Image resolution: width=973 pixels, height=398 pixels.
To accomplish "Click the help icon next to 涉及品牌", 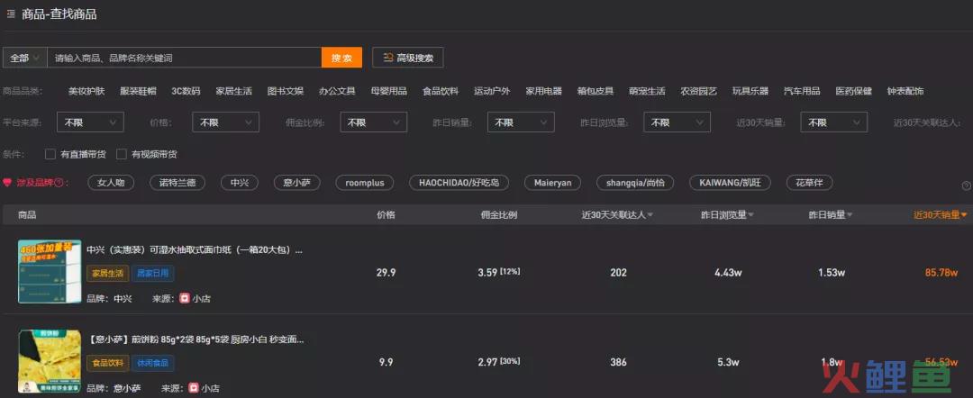I will (59, 183).
